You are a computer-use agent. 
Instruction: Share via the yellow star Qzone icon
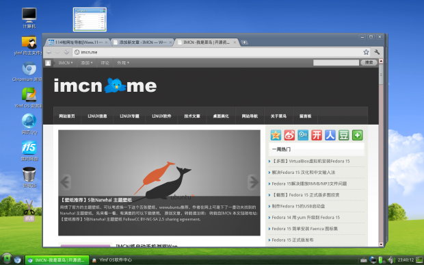click(276, 135)
